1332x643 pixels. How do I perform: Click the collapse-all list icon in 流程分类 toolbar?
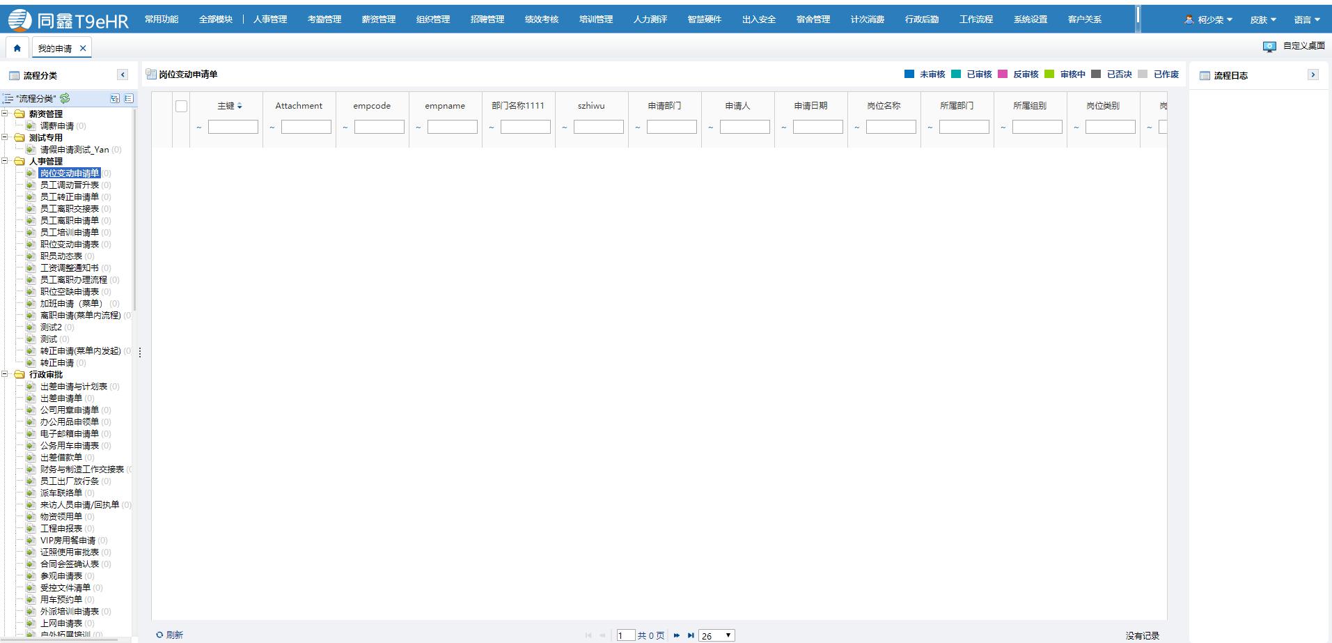[129, 98]
